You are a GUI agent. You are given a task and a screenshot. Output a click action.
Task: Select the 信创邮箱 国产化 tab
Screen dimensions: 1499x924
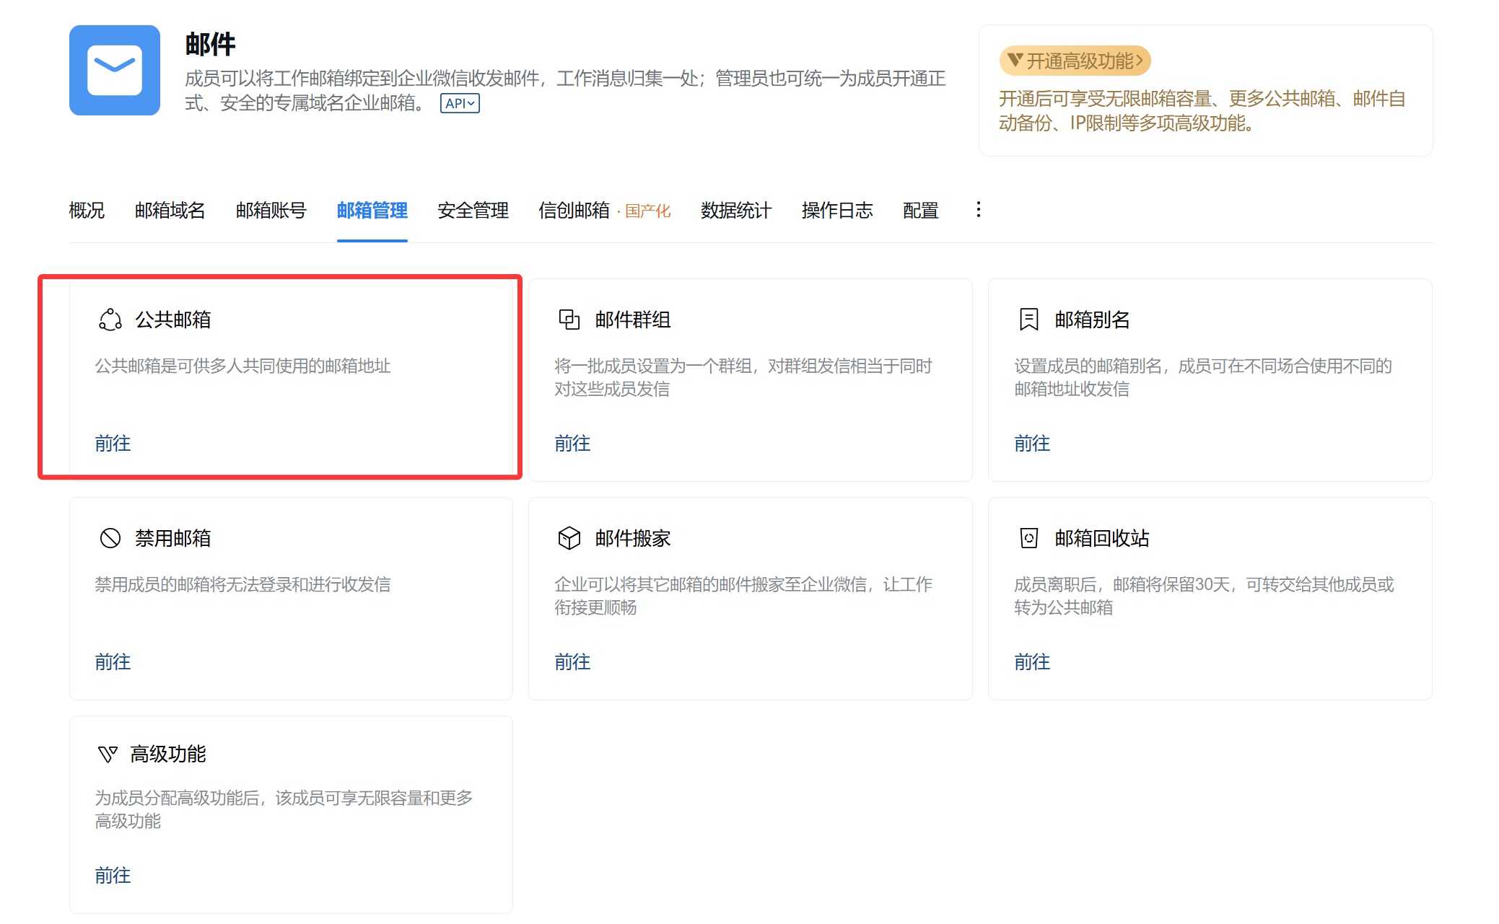(604, 211)
